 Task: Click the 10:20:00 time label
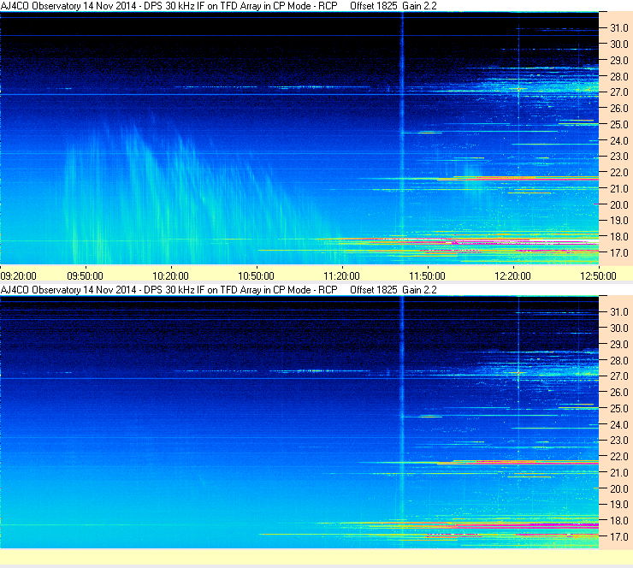pos(170,276)
